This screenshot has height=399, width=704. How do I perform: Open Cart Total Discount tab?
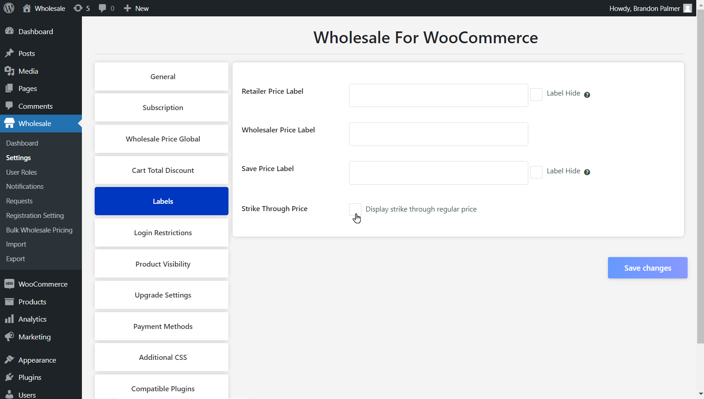[162, 170]
